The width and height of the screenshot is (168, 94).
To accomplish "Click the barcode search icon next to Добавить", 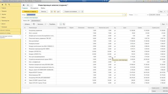I will [34, 24].
